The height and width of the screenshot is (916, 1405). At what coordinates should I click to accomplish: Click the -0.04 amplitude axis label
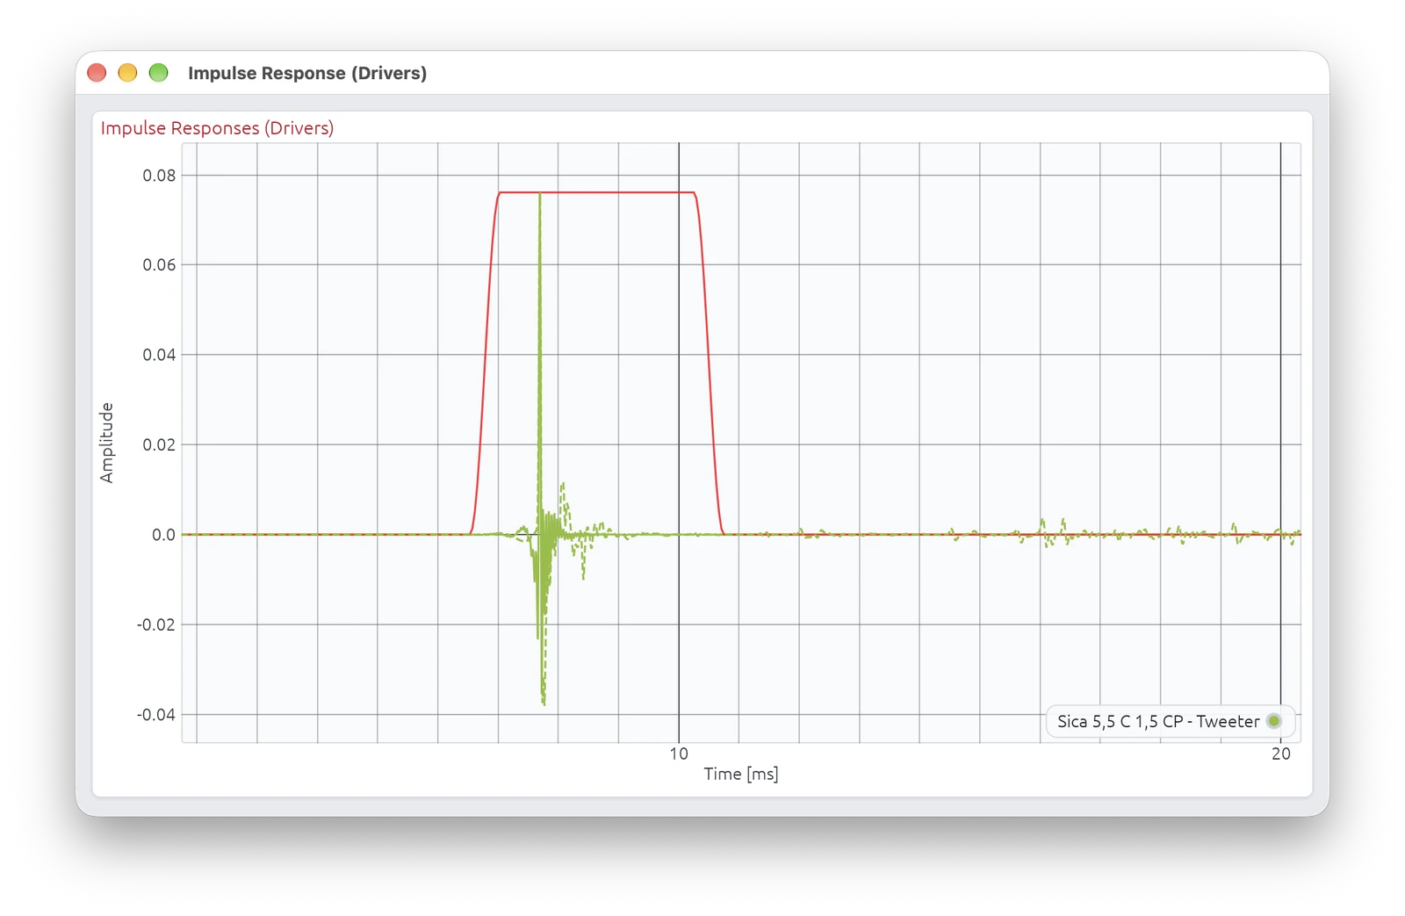tap(156, 715)
